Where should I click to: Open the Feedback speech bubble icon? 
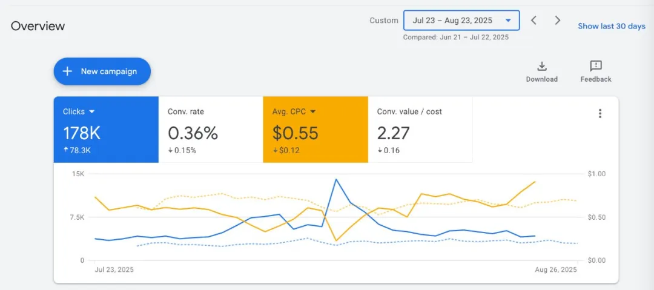pos(596,66)
